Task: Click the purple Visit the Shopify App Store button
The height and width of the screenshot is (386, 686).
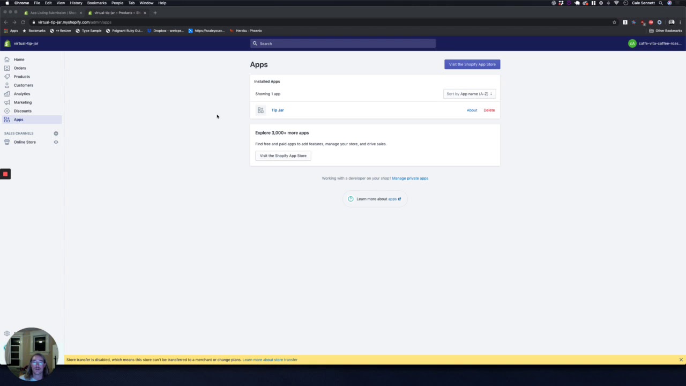Action: coord(472,64)
